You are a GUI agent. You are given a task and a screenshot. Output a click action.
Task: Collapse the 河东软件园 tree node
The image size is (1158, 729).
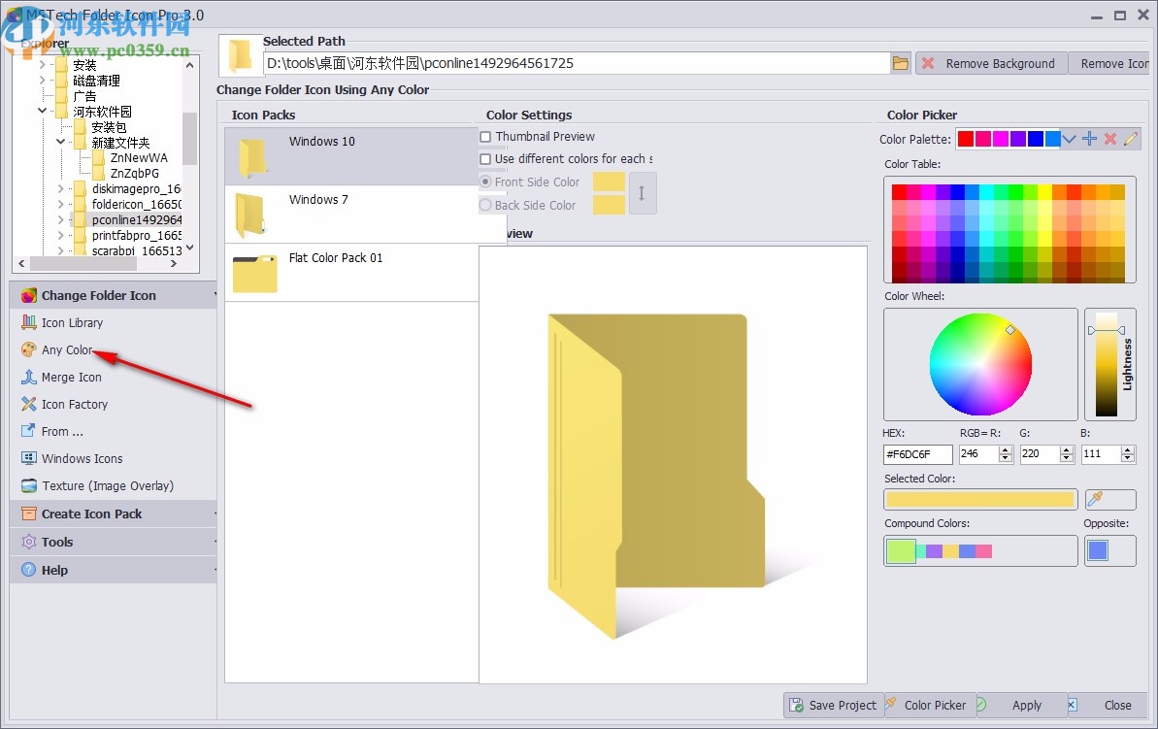point(42,111)
